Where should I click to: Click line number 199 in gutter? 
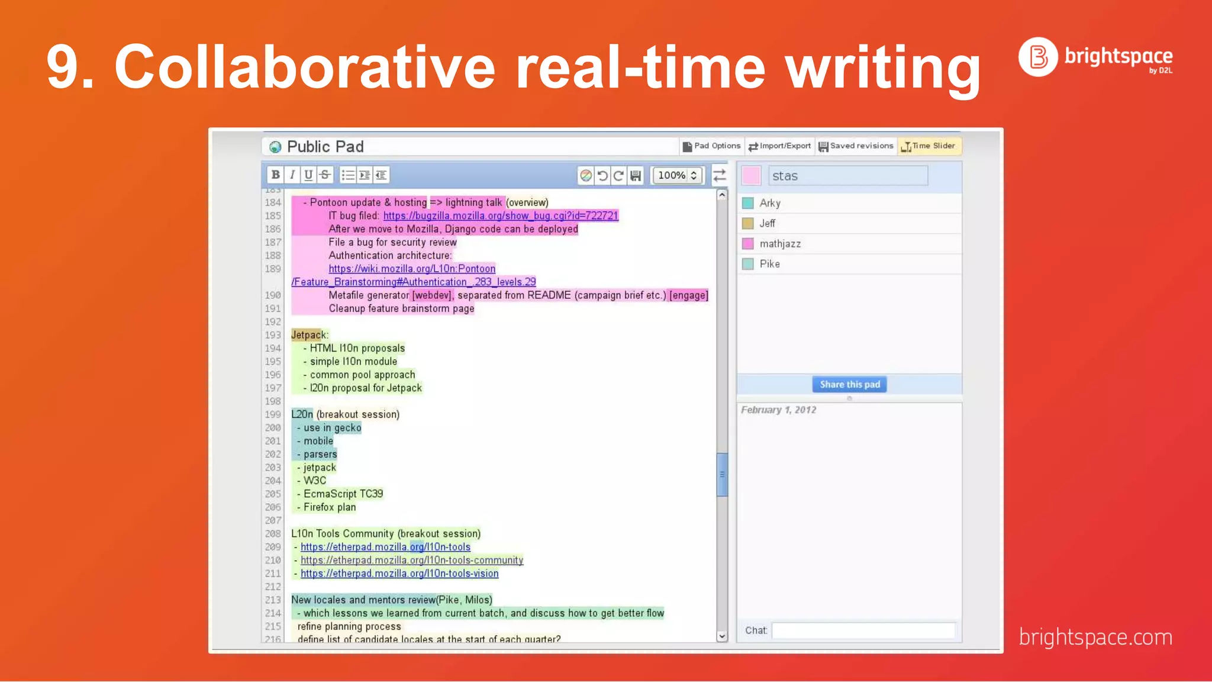coord(273,414)
